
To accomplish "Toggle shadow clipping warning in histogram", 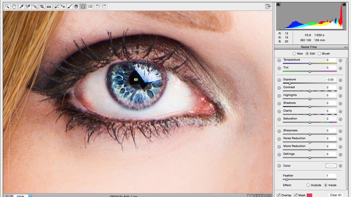I will [278, 4].
